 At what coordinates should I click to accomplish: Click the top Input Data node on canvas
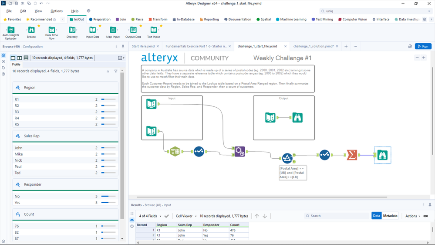152,104
